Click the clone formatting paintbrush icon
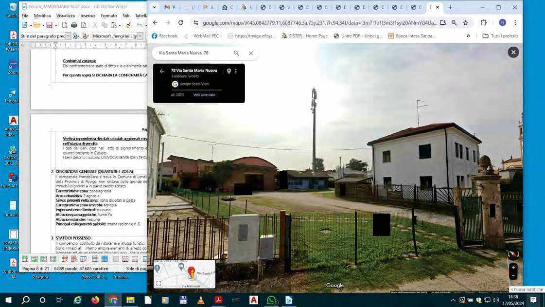This screenshot has height=307, width=545. coord(128,25)
